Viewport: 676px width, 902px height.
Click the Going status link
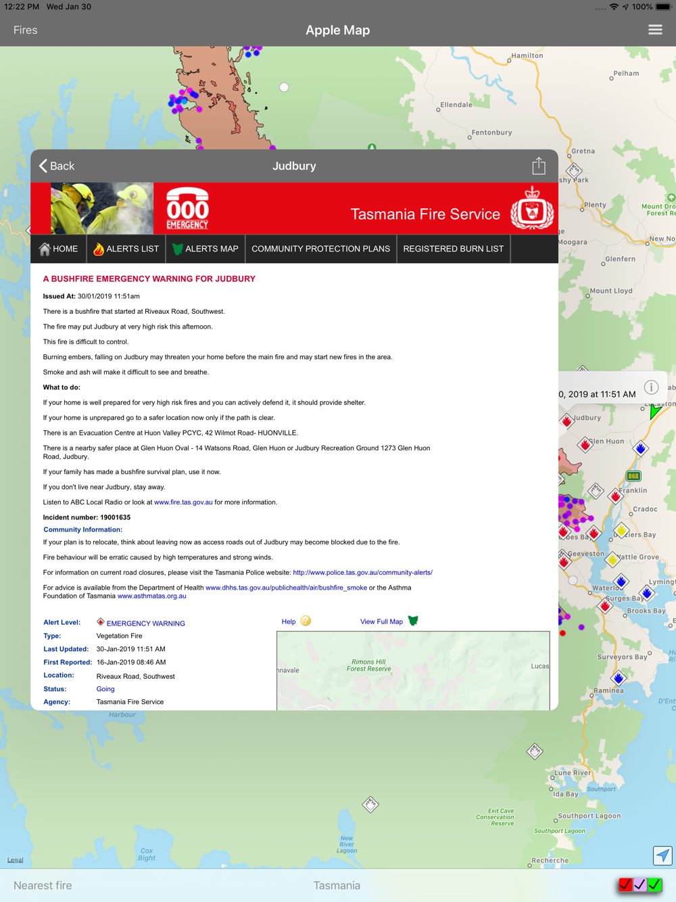click(x=105, y=689)
